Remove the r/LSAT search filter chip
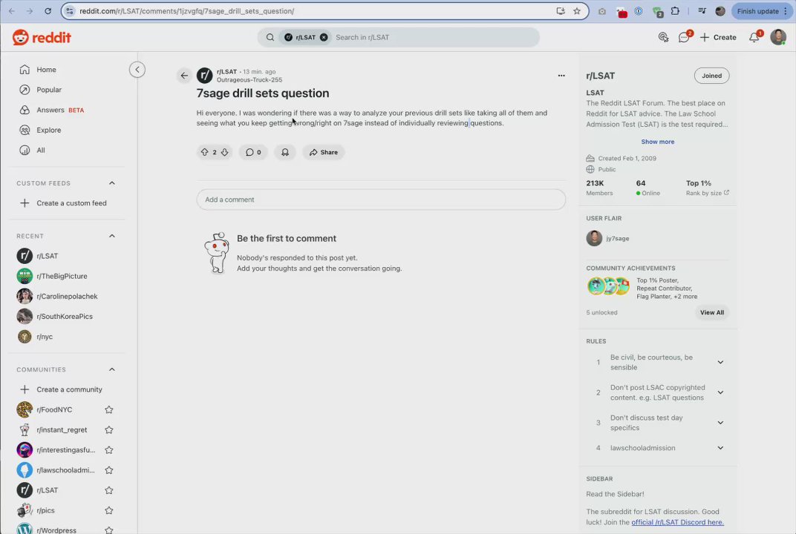This screenshot has width=796, height=534. click(x=324, y=37)
